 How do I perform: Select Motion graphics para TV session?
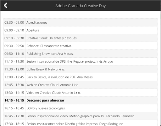tap(80, 116)
